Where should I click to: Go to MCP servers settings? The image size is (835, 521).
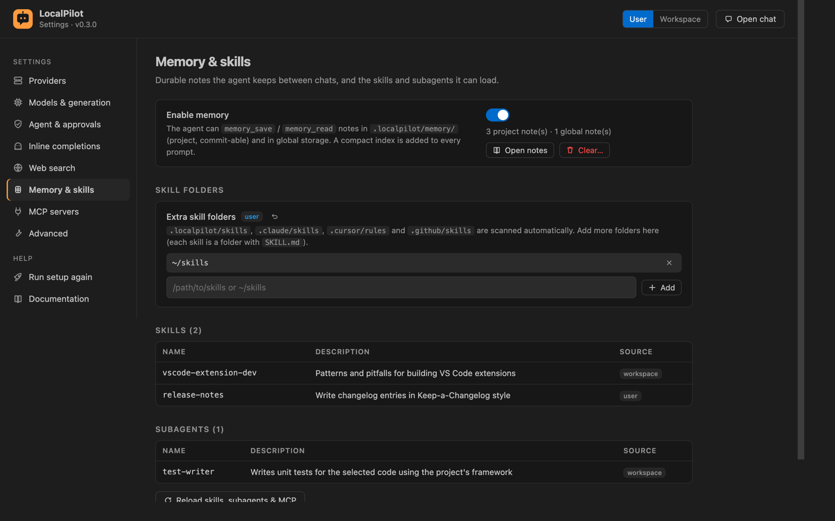click(x=68, y=212)
